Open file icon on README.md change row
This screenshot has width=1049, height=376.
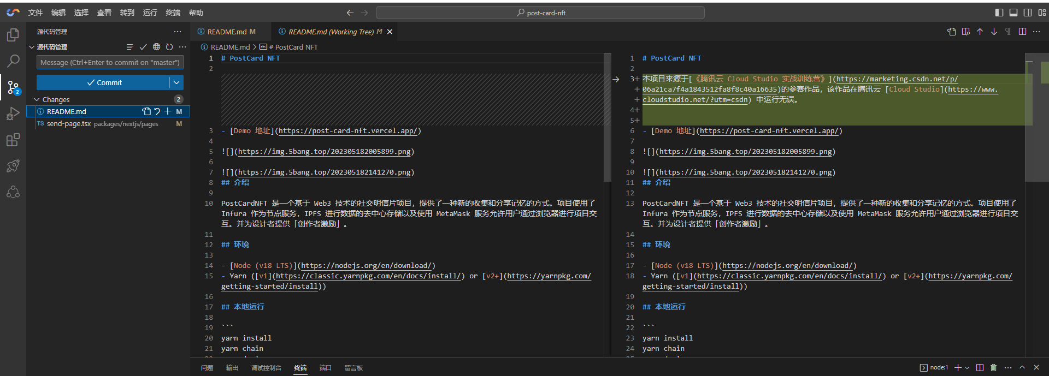coord(146,111)
